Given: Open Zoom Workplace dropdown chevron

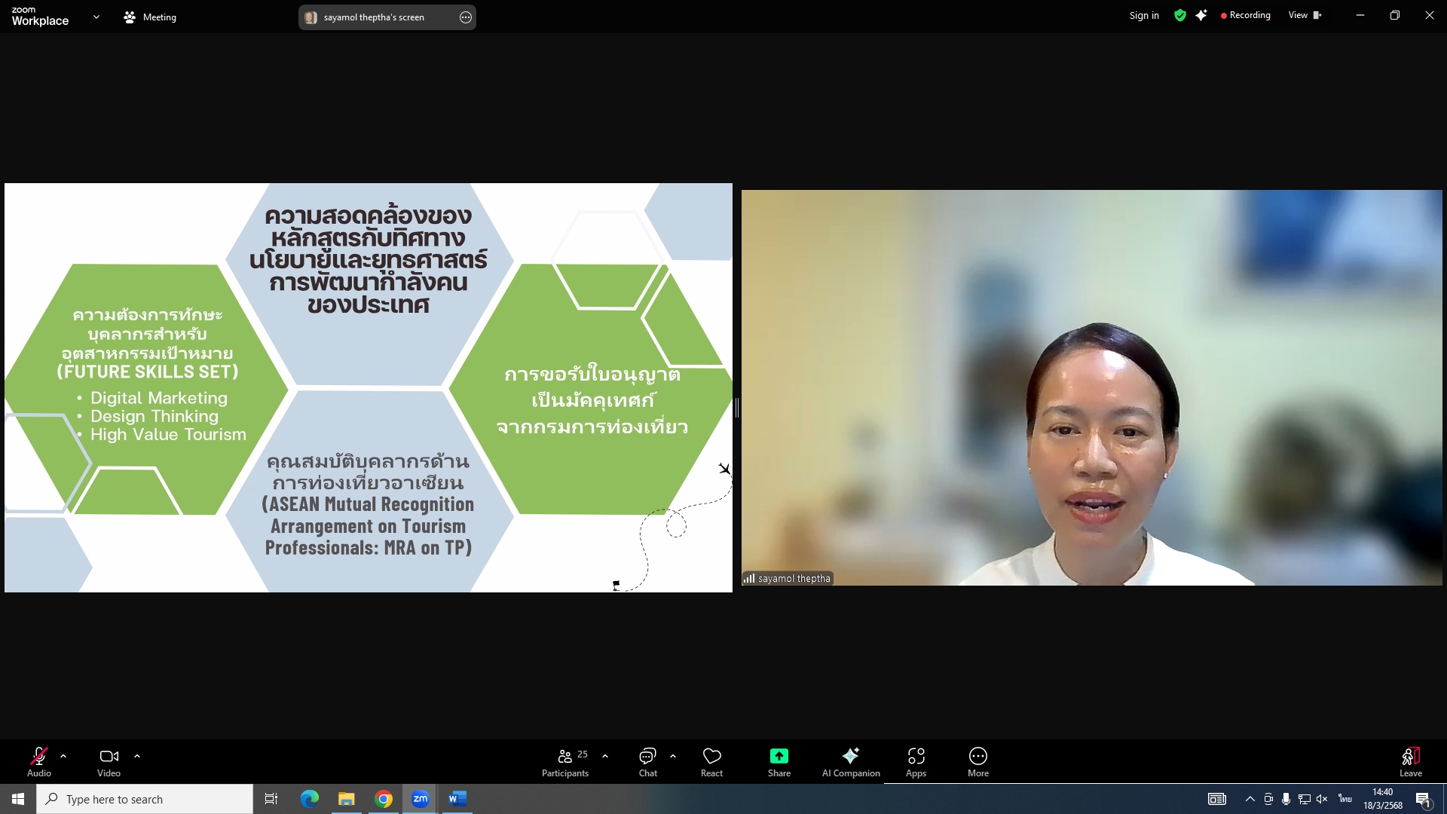Looking at the screenshot, I should tap(96, 17).
